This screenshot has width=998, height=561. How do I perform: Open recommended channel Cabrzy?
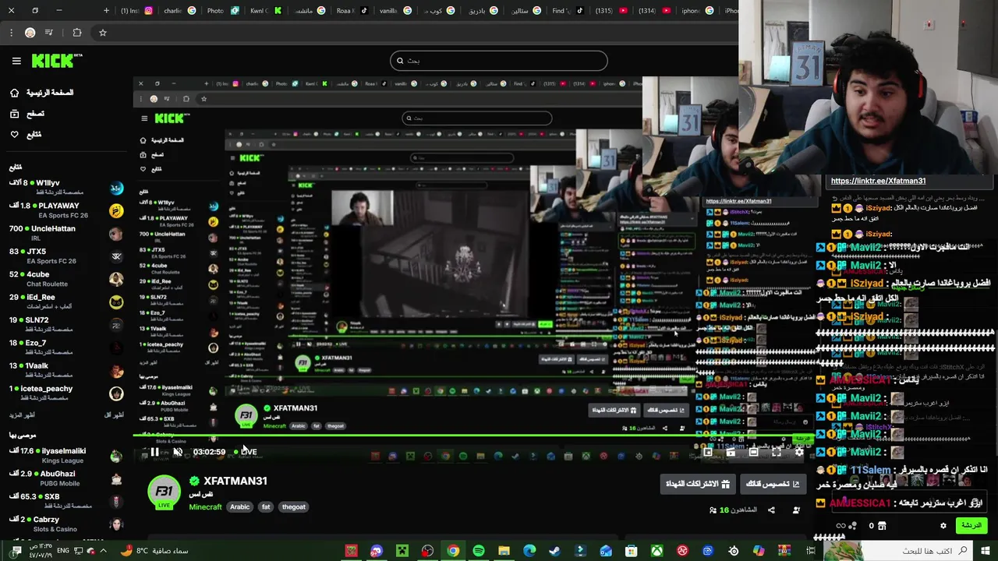66,524
